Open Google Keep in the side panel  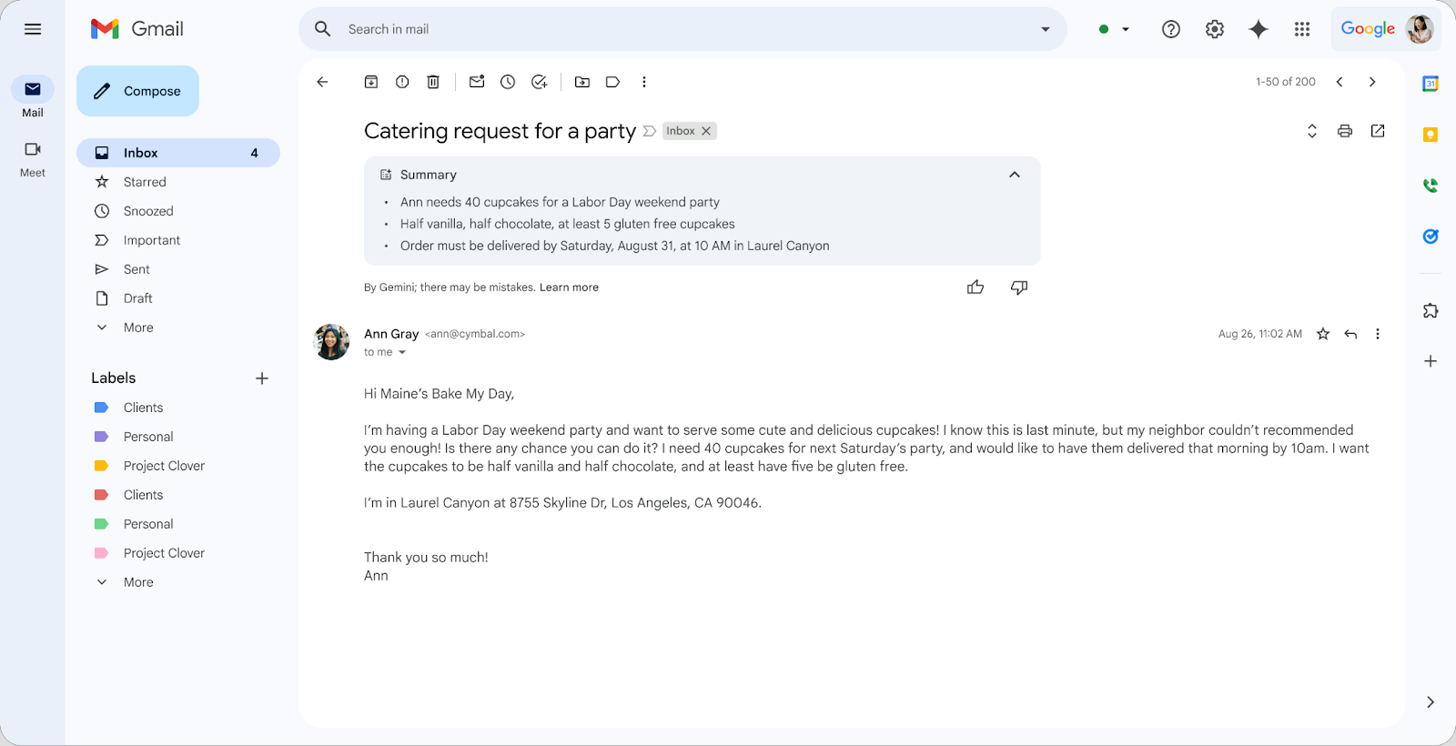pyautogui.click(x=1430, y=134)
